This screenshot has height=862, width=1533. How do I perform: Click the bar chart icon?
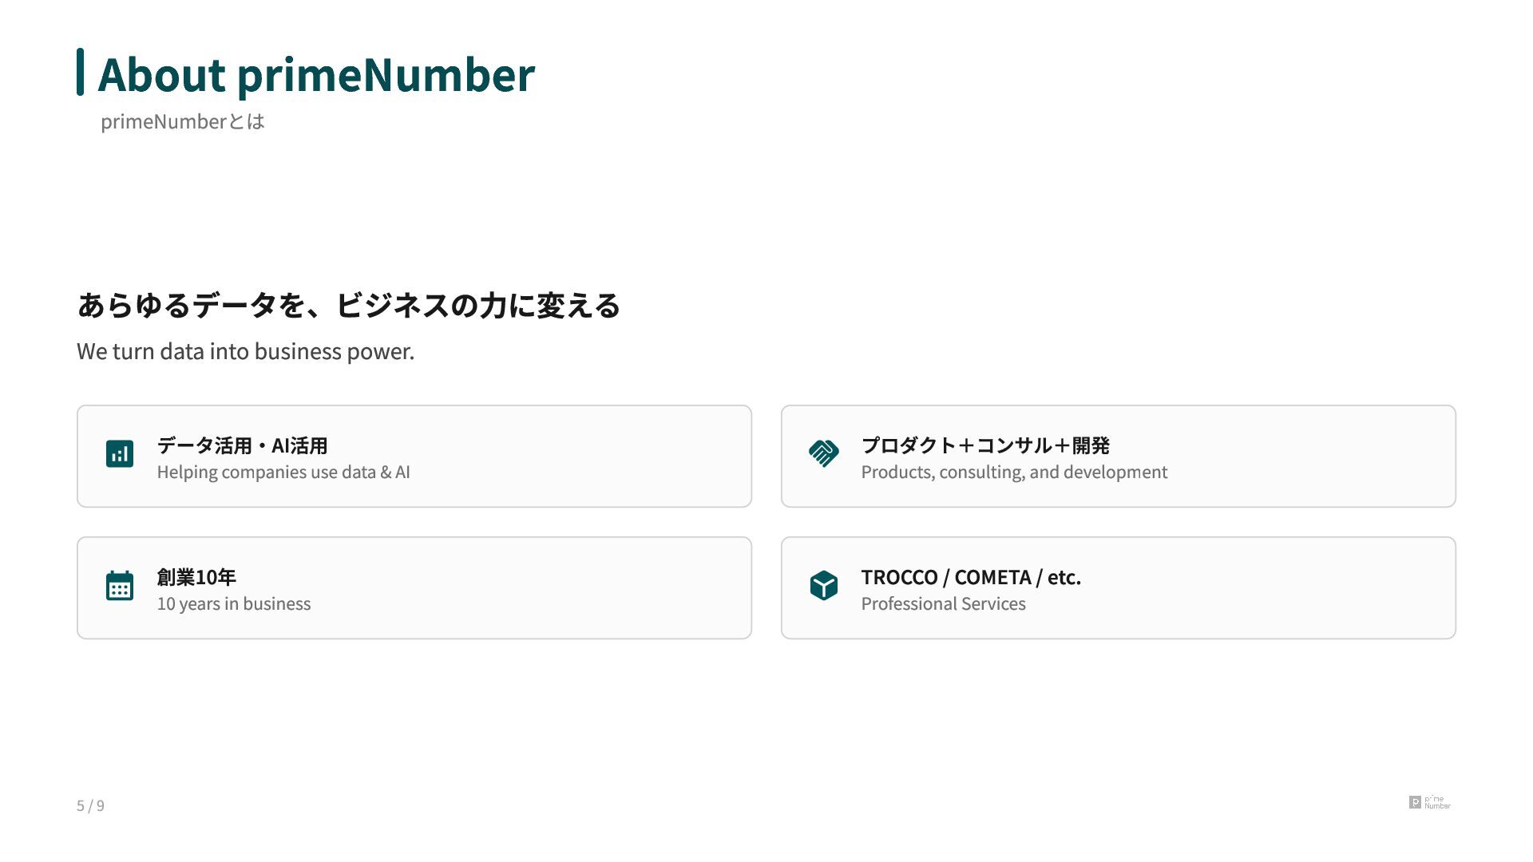[120, 454]
